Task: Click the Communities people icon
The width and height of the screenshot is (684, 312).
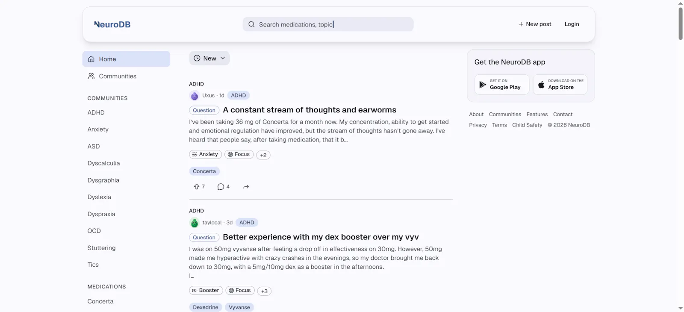Action: point(91,76)
